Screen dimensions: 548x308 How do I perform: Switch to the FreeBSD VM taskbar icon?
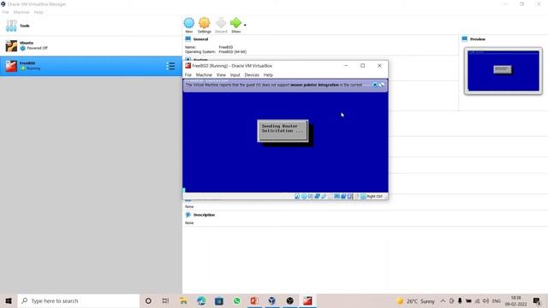click(307, 300)
